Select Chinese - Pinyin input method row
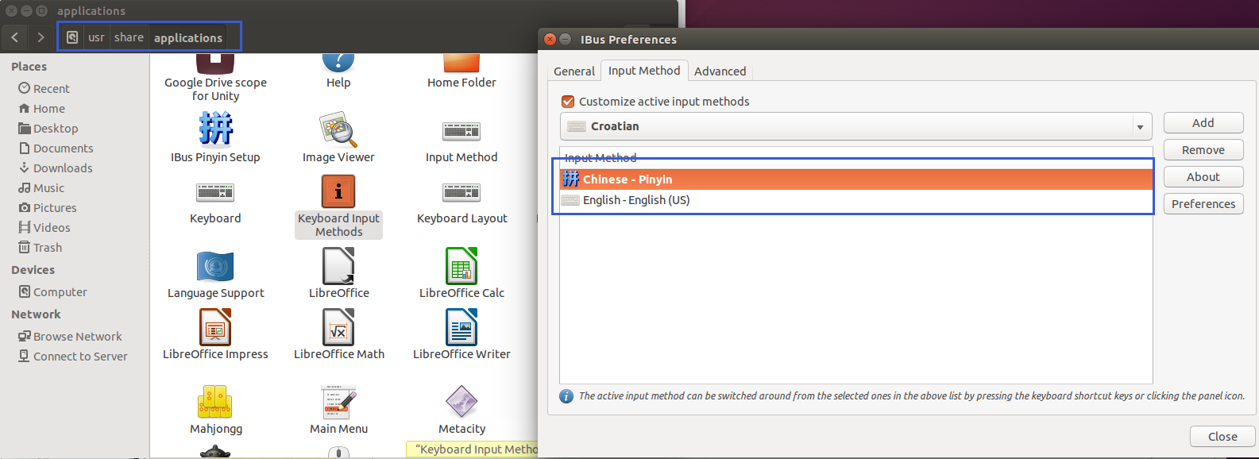1259x459 pixels. pyautogui.click(x=856, y=179)
